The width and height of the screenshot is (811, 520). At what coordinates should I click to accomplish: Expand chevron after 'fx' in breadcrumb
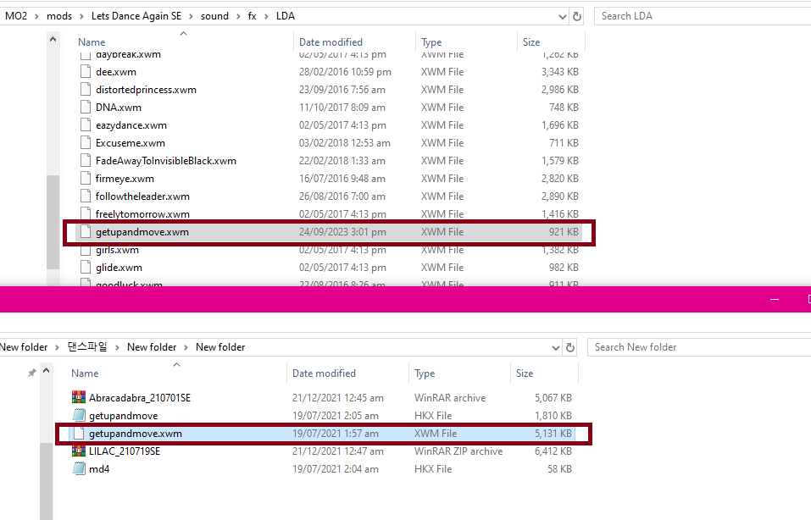click(x=266, y=17)
